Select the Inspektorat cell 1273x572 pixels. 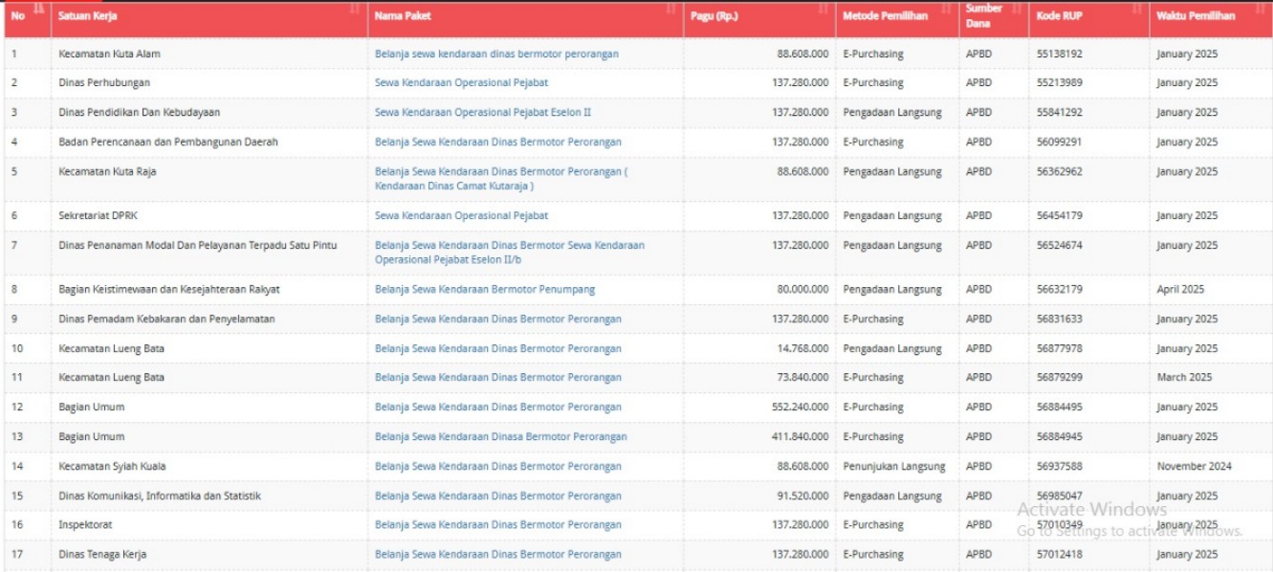tap(209, 524)
